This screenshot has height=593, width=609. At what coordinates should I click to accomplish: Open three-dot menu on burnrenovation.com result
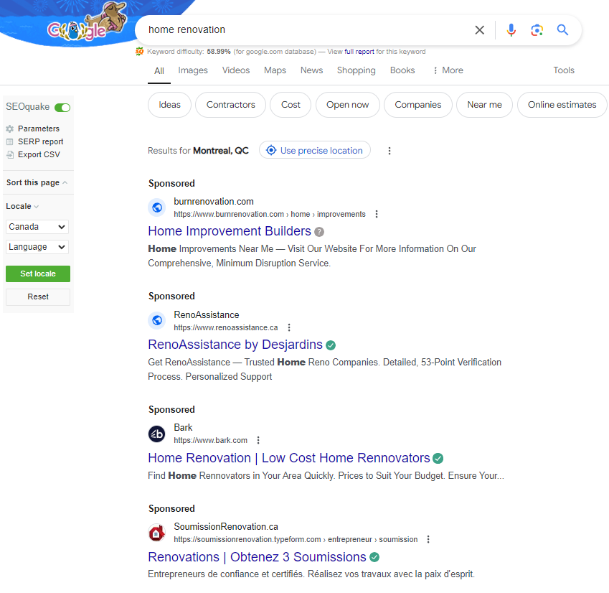pyautogui.click(x=377, y=213)
